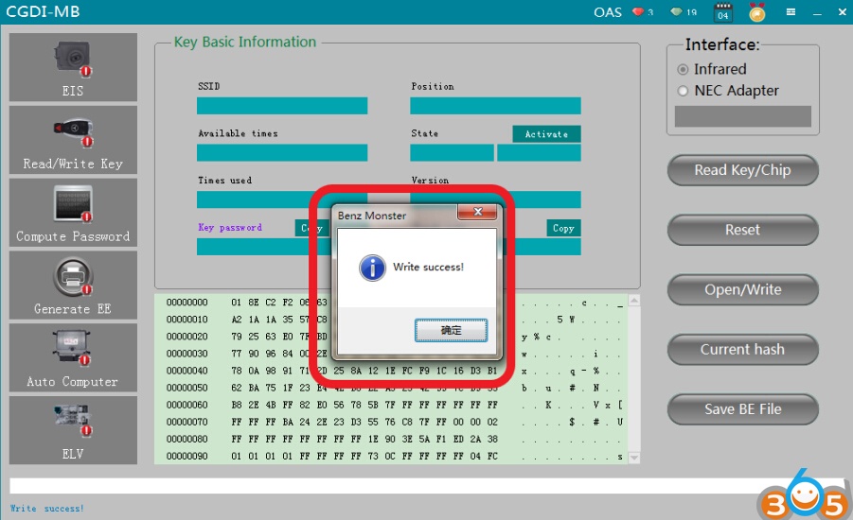Confirm the Write success dialog
The height and width of the screenshot is (520, 853).
click(x=451, y=330)
